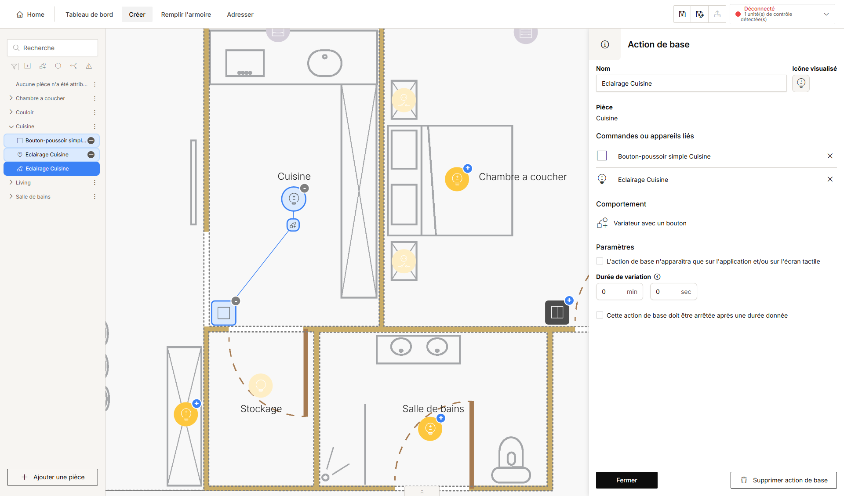Open options menu for Cuisine room
This screenshot has width=844, height=496.
[95, 127]
